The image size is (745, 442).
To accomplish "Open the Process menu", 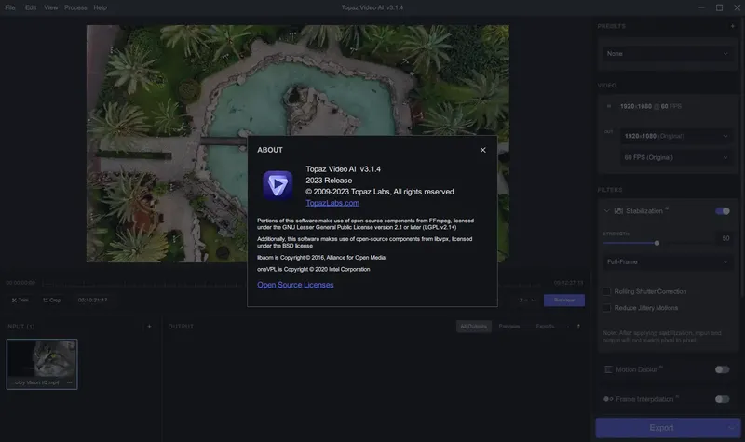I will point(75,7).
